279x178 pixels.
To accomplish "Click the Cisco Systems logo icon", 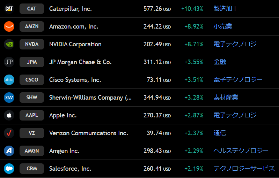I will click(9, 80).
